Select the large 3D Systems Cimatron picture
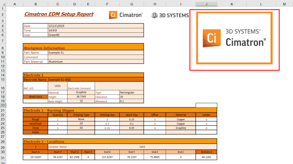The height and width of the screenshot is (164, 293). coord(234,38)
